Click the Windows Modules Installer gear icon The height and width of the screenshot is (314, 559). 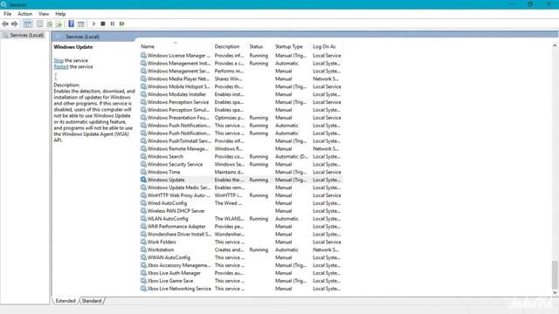click(x=143, y=94)
